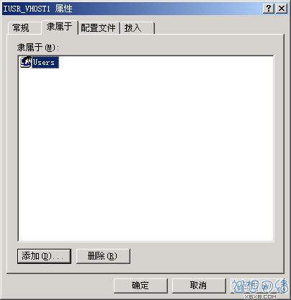
Task: Confirm with the 确定 button
Action: [x=140, y=286]
